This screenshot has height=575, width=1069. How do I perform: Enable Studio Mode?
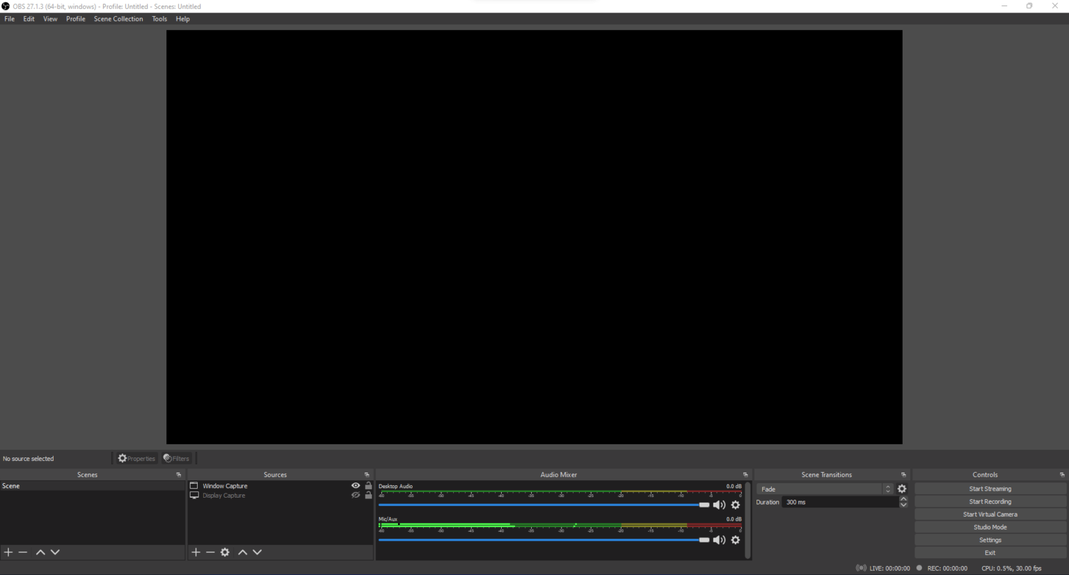click(990, 527)
